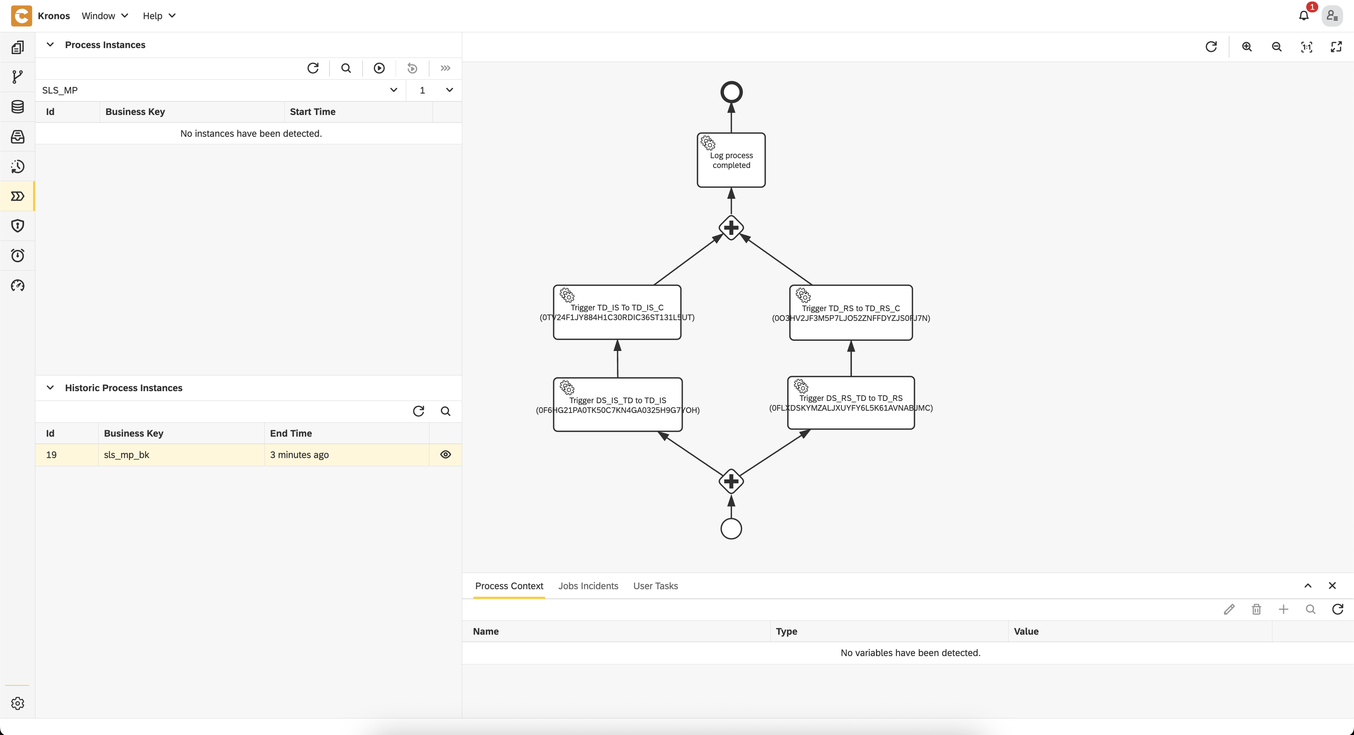Screen dimensions: 1354x735
Task: Open the documents icon in the sidebar
Action: pyautogui.click(x=17, y=47)
